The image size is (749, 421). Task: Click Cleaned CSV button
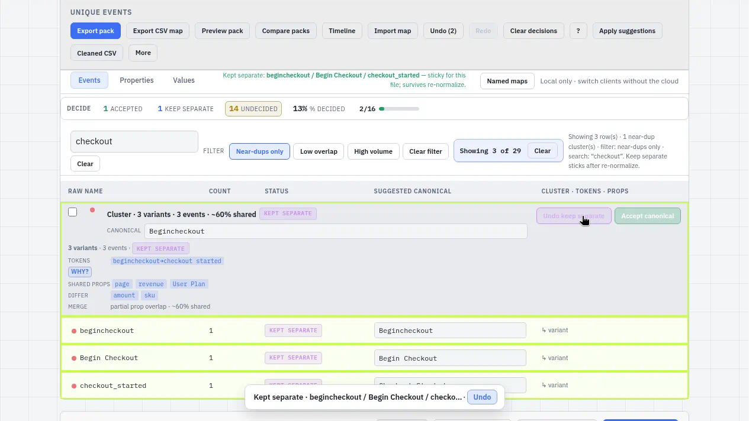point(97,53)
